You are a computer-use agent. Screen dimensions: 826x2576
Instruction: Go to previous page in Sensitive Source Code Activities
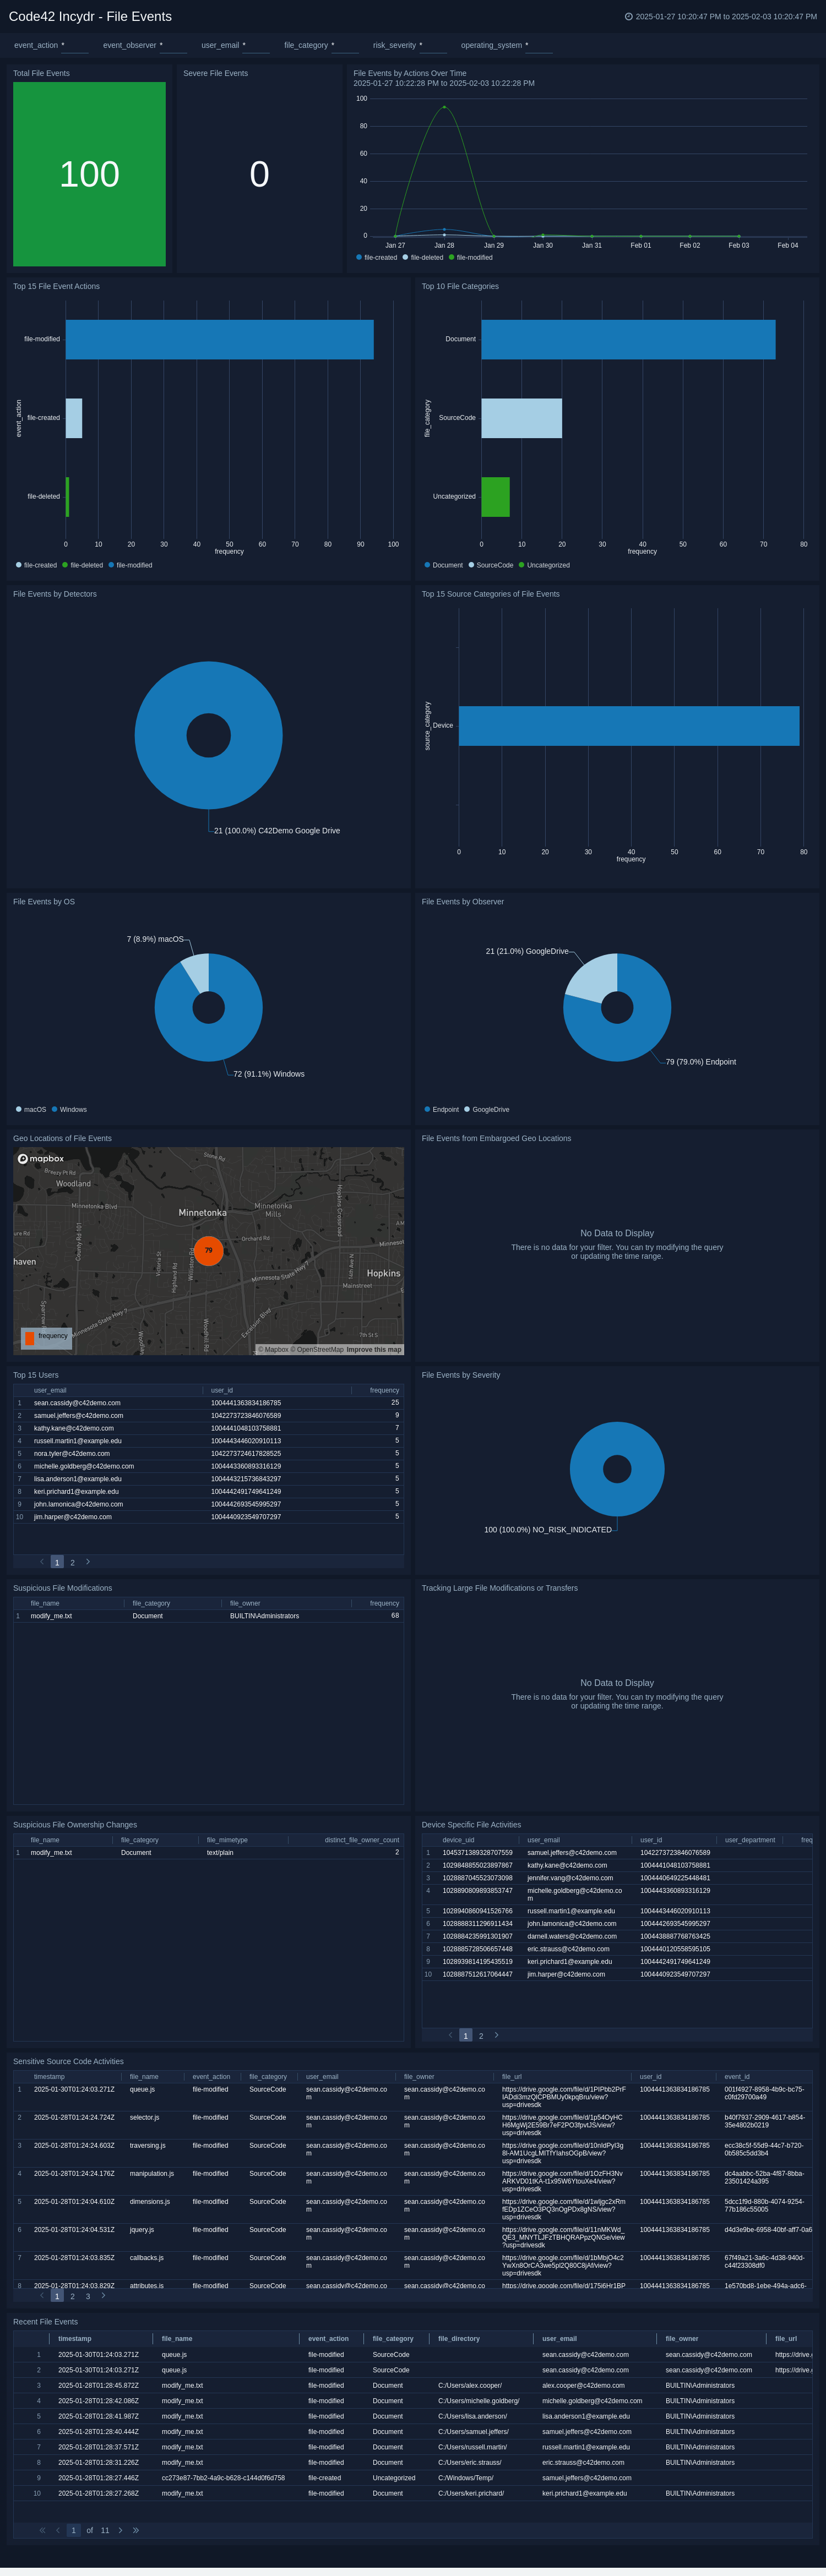(41, 2295)
